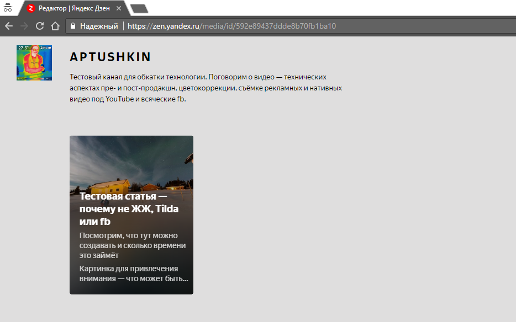Viewport: 516px width, 322px height.
Task: Click the Надежный security label
Action: [99, 26]
